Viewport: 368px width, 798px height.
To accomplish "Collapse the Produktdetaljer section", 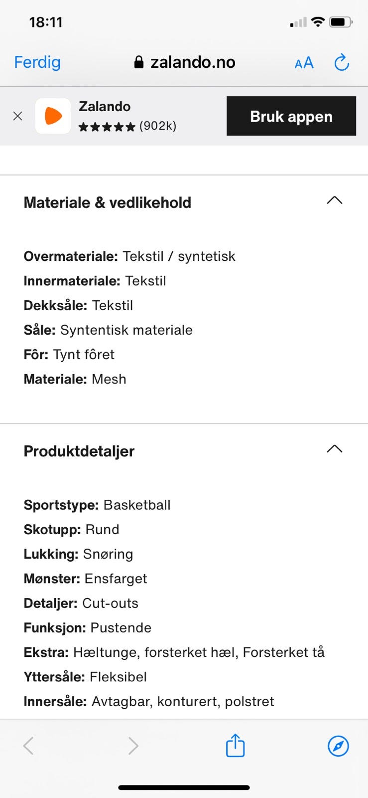I will click(335, 449).
